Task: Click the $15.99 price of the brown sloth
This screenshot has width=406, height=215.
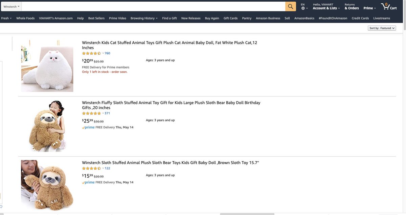Action: pyautogui.click(x=87, y=176)
